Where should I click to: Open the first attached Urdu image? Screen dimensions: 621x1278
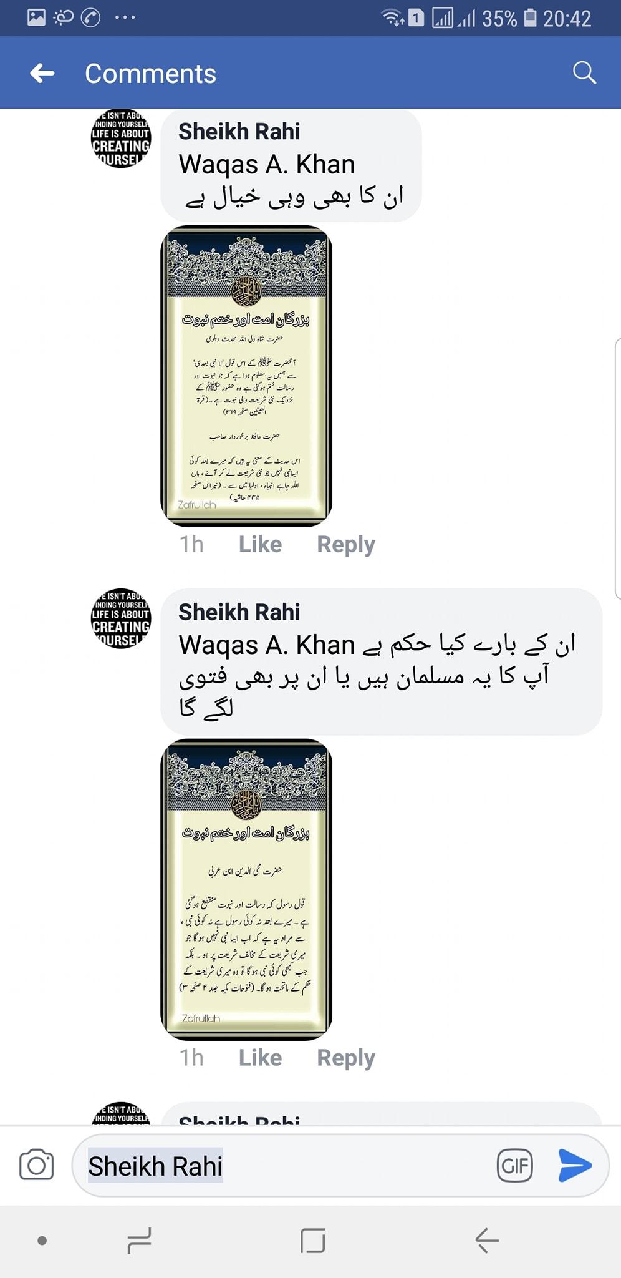(x=246, y=376)
